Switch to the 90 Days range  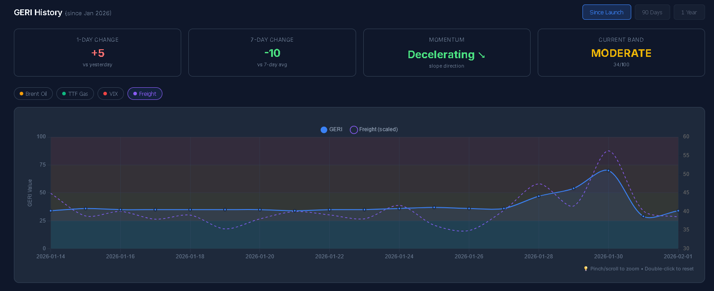point(652,13)
